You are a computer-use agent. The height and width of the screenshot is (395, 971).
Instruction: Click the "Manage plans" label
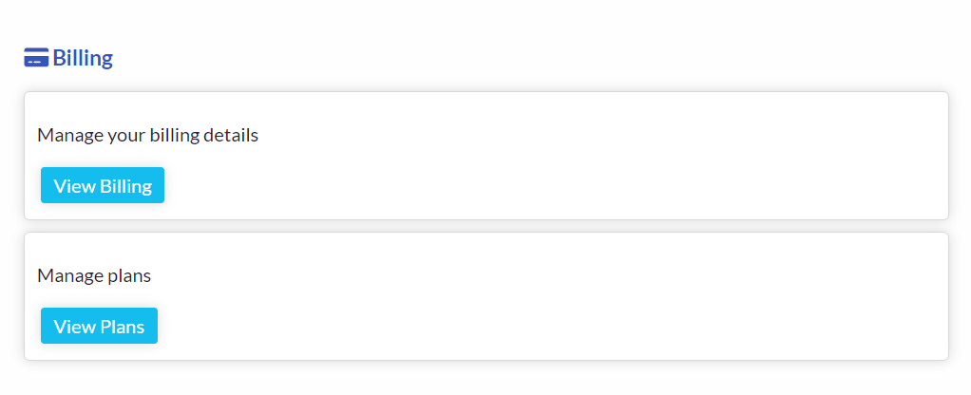tap(94, 275)
